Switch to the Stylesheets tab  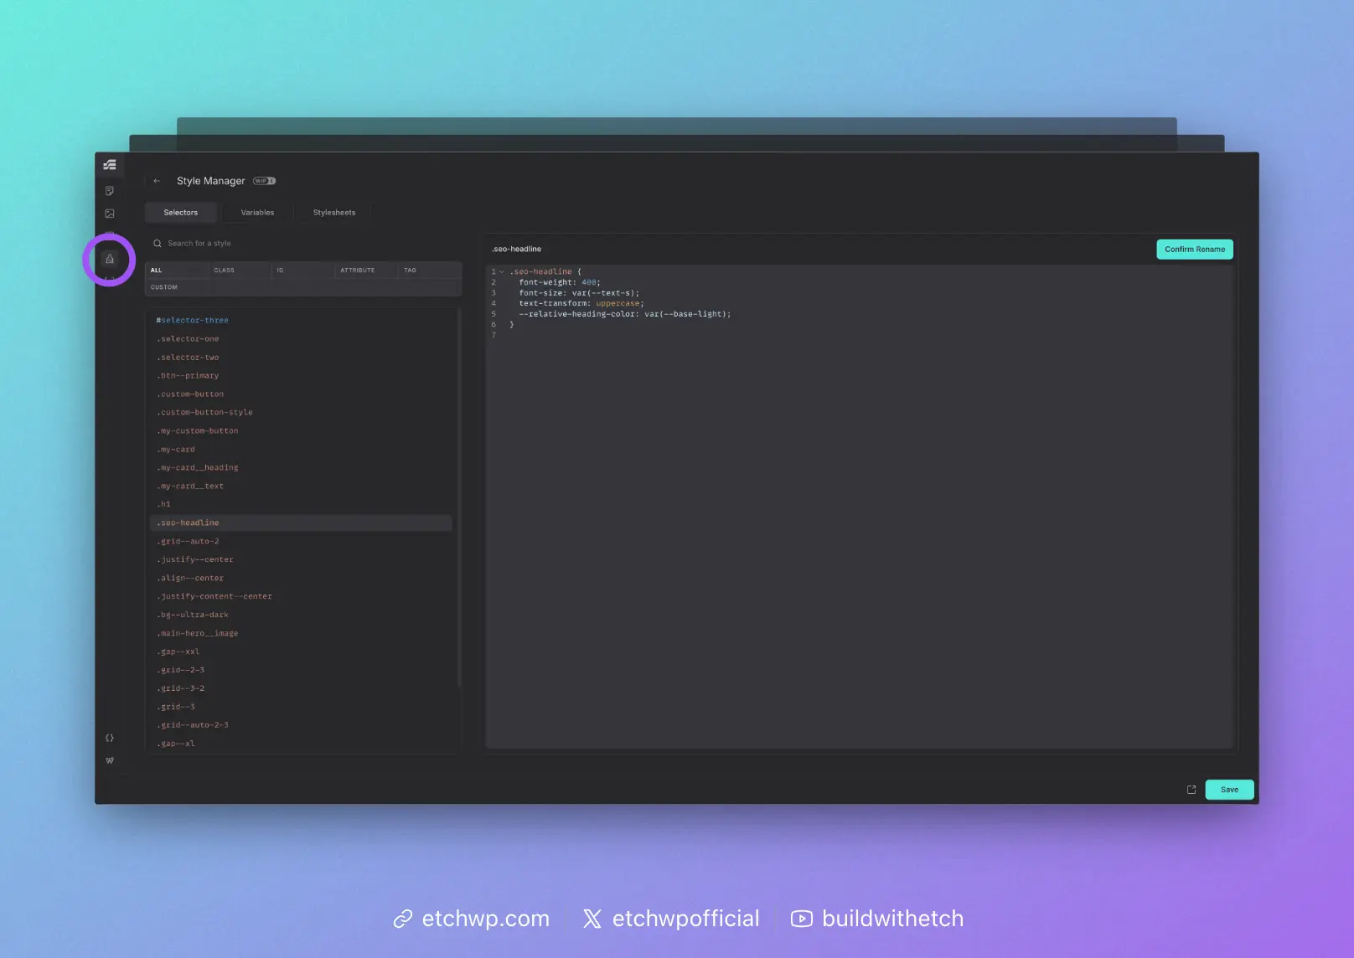pos(333,213)
